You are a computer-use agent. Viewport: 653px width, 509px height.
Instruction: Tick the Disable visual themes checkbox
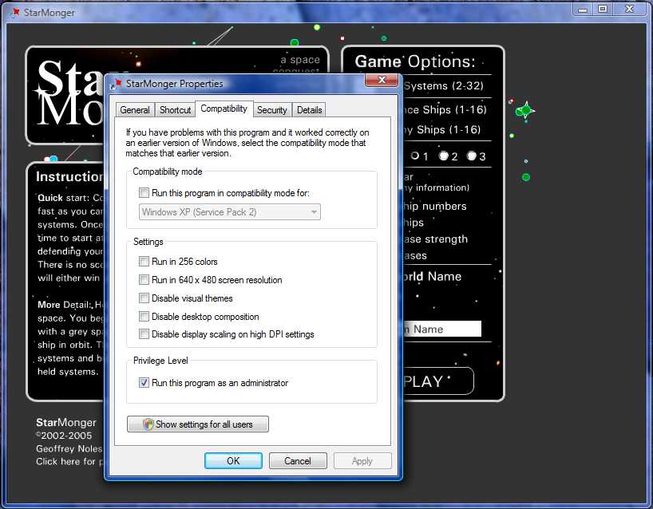[x=144, y=298]
